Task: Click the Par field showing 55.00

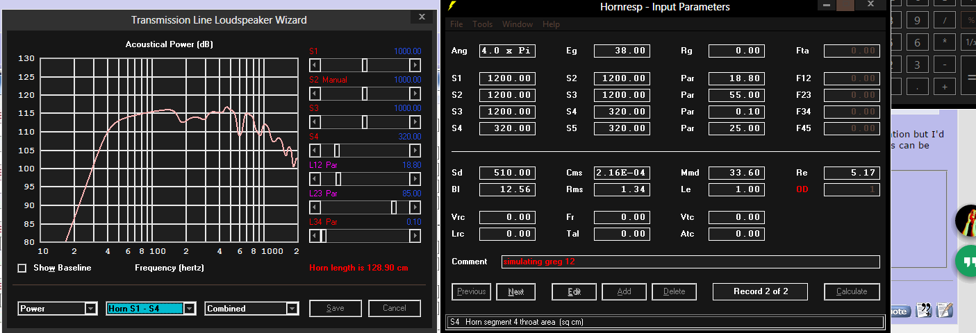Action: [x=737, y=95]
